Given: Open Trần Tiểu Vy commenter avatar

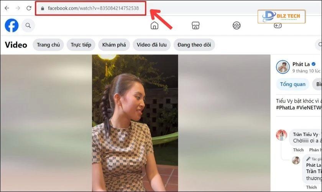Looking at the screenshot, I should coord(281,135).
